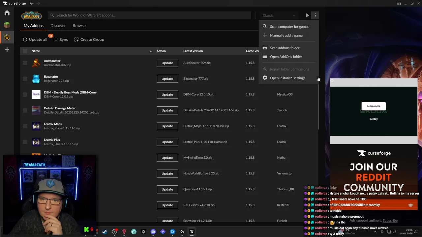The image size is (422, 237).
Task: Update the Auctionator addon
Action: click(167, 63)
